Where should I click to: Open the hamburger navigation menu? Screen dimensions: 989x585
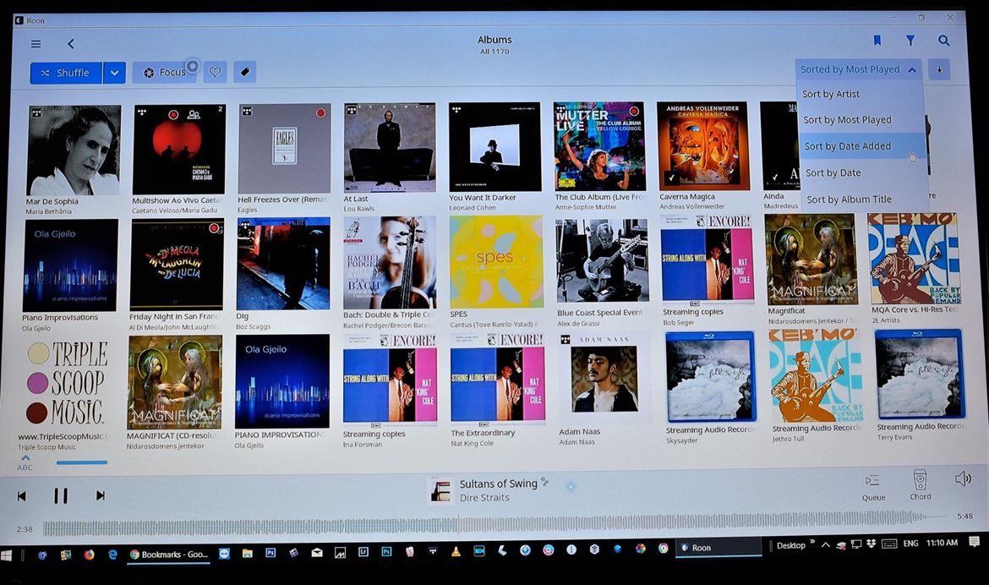(36, 44)
